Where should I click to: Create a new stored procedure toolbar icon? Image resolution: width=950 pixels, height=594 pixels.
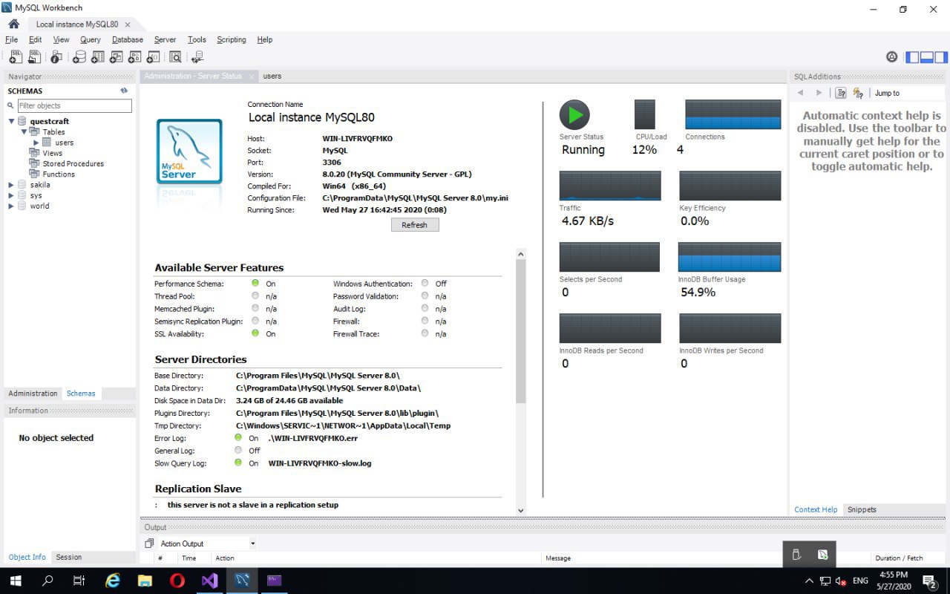coord(134,56)
